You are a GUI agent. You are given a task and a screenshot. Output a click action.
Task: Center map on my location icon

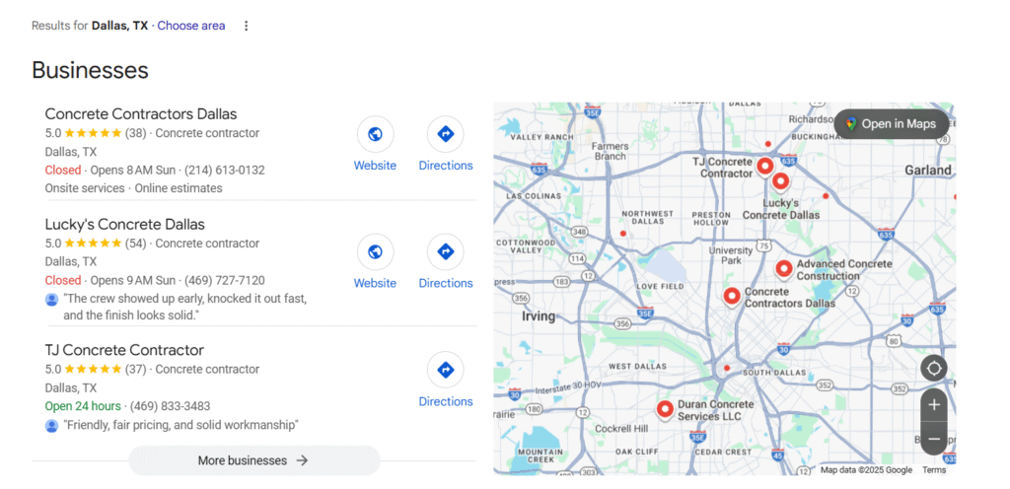coord(934,369)
